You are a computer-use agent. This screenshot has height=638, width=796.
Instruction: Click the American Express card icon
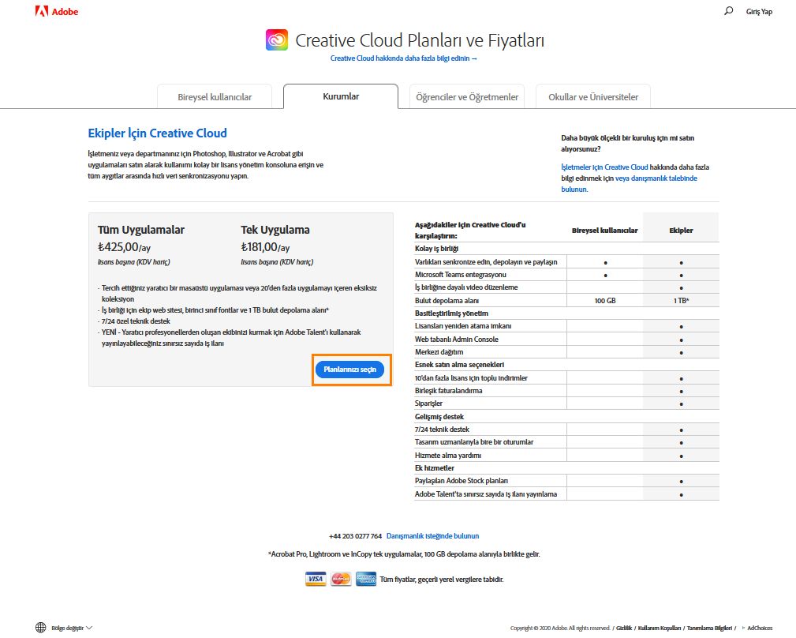point(366,579)
